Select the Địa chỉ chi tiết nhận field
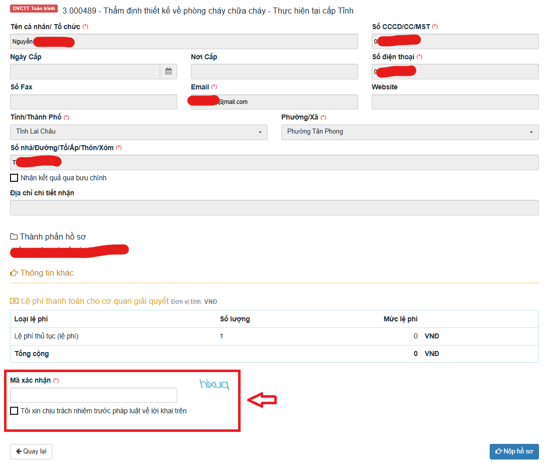The width and height of the screenshot is (550, 463). pos(274,208)
